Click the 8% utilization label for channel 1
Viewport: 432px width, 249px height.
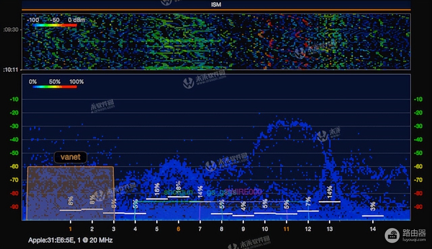(71, 201)
